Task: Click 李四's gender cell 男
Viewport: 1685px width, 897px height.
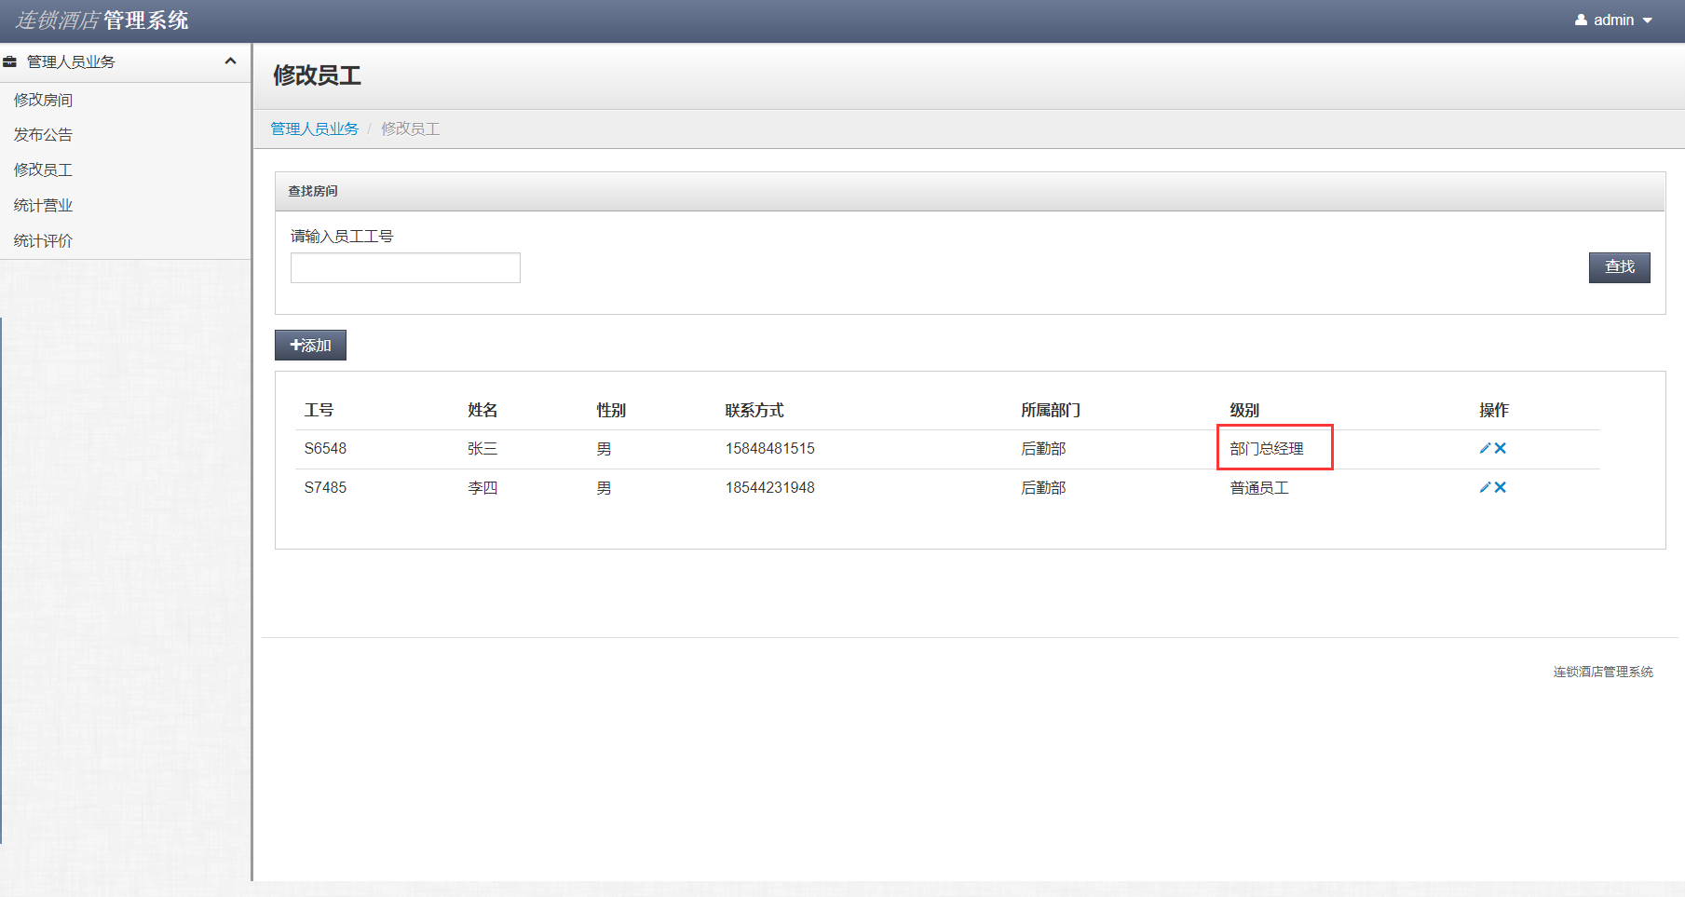Action: coord(604,488)
